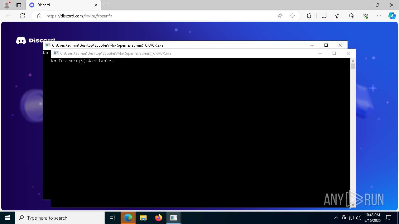This screenshot has height=224, width=399.
Task: Close the back console window
Action: (340, 45)
